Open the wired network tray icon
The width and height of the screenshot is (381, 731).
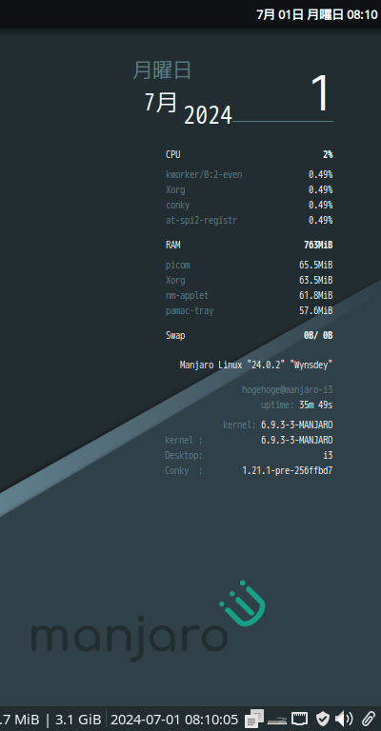tap(300, 719)
